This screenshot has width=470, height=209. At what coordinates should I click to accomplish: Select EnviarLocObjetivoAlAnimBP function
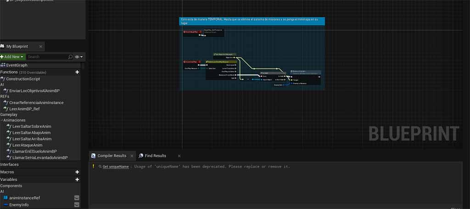click(34, 91)
